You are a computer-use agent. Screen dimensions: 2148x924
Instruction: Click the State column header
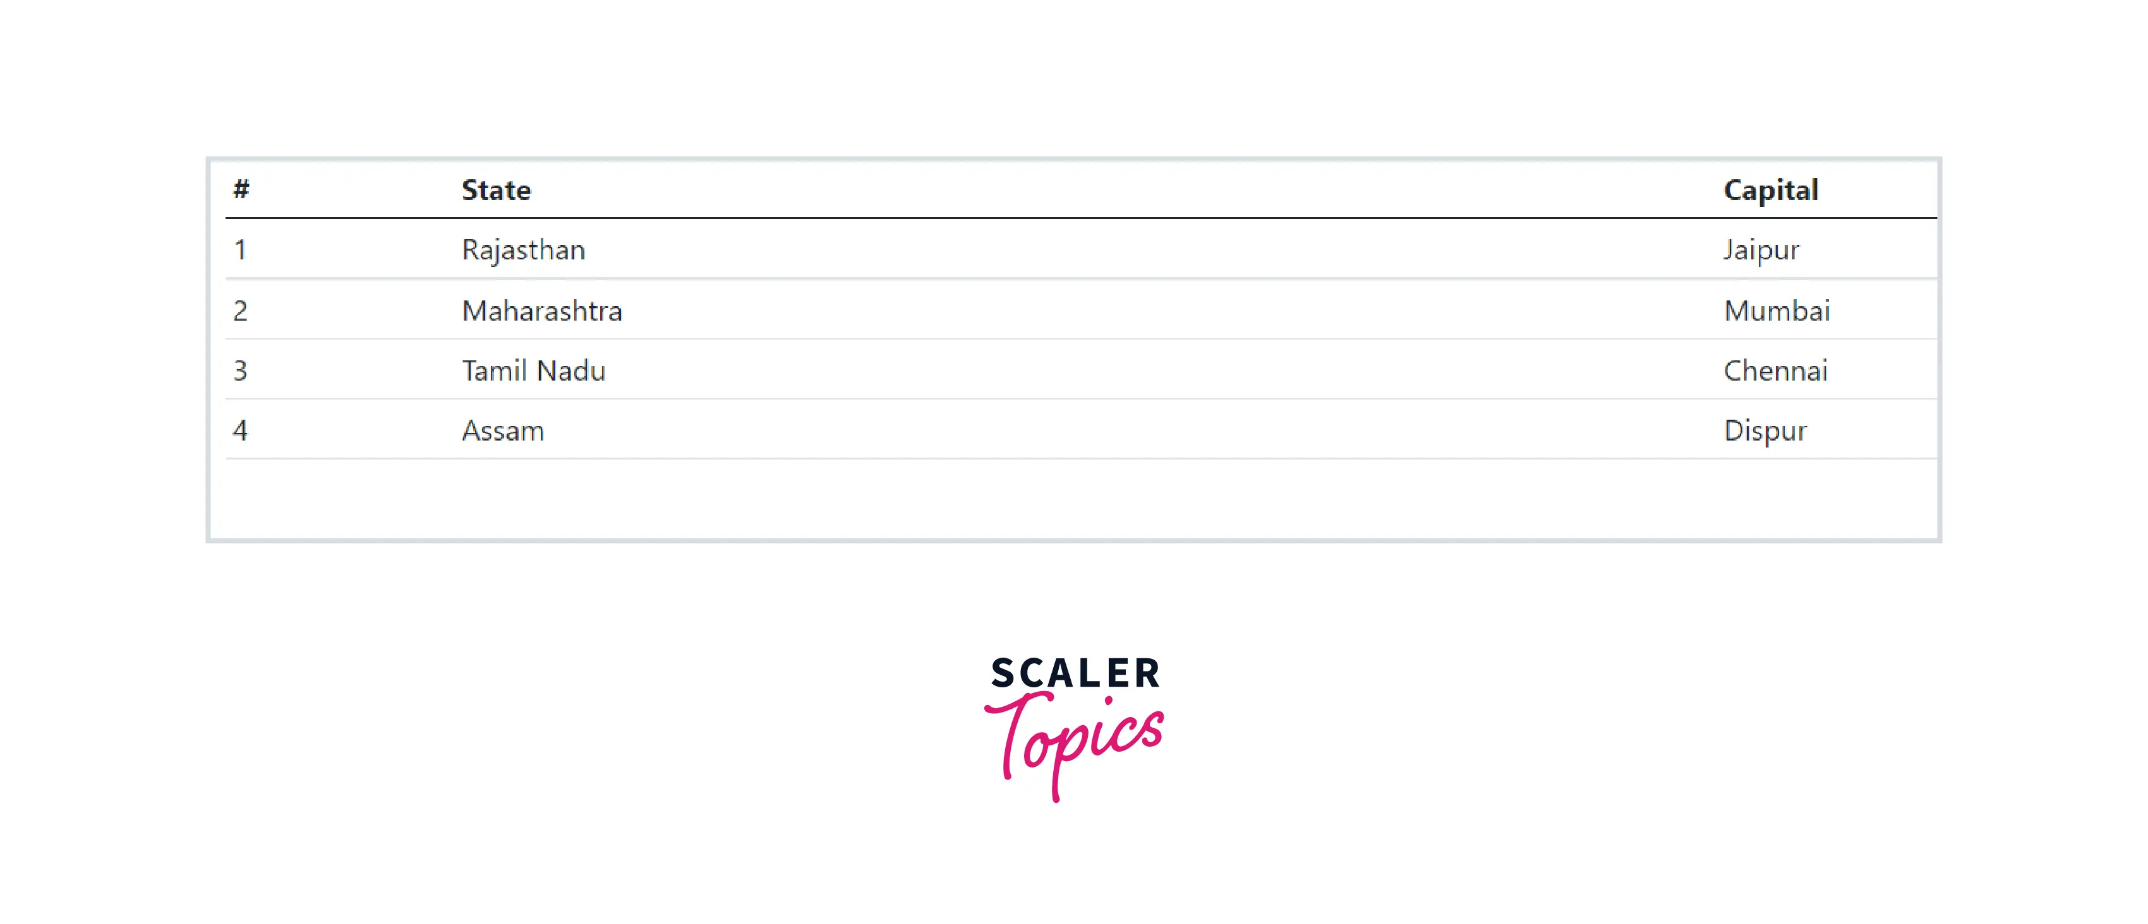496,191
